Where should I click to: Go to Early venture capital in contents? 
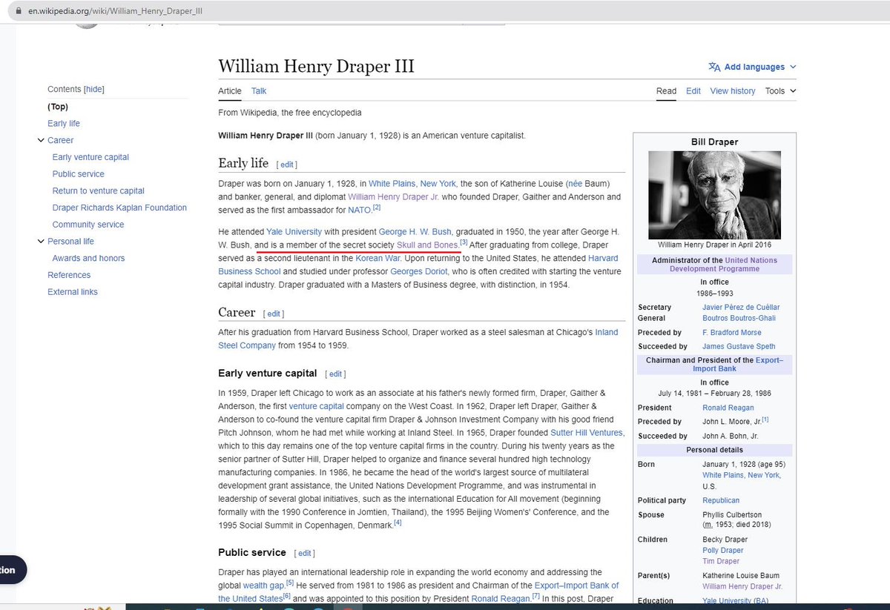[90, 157]
